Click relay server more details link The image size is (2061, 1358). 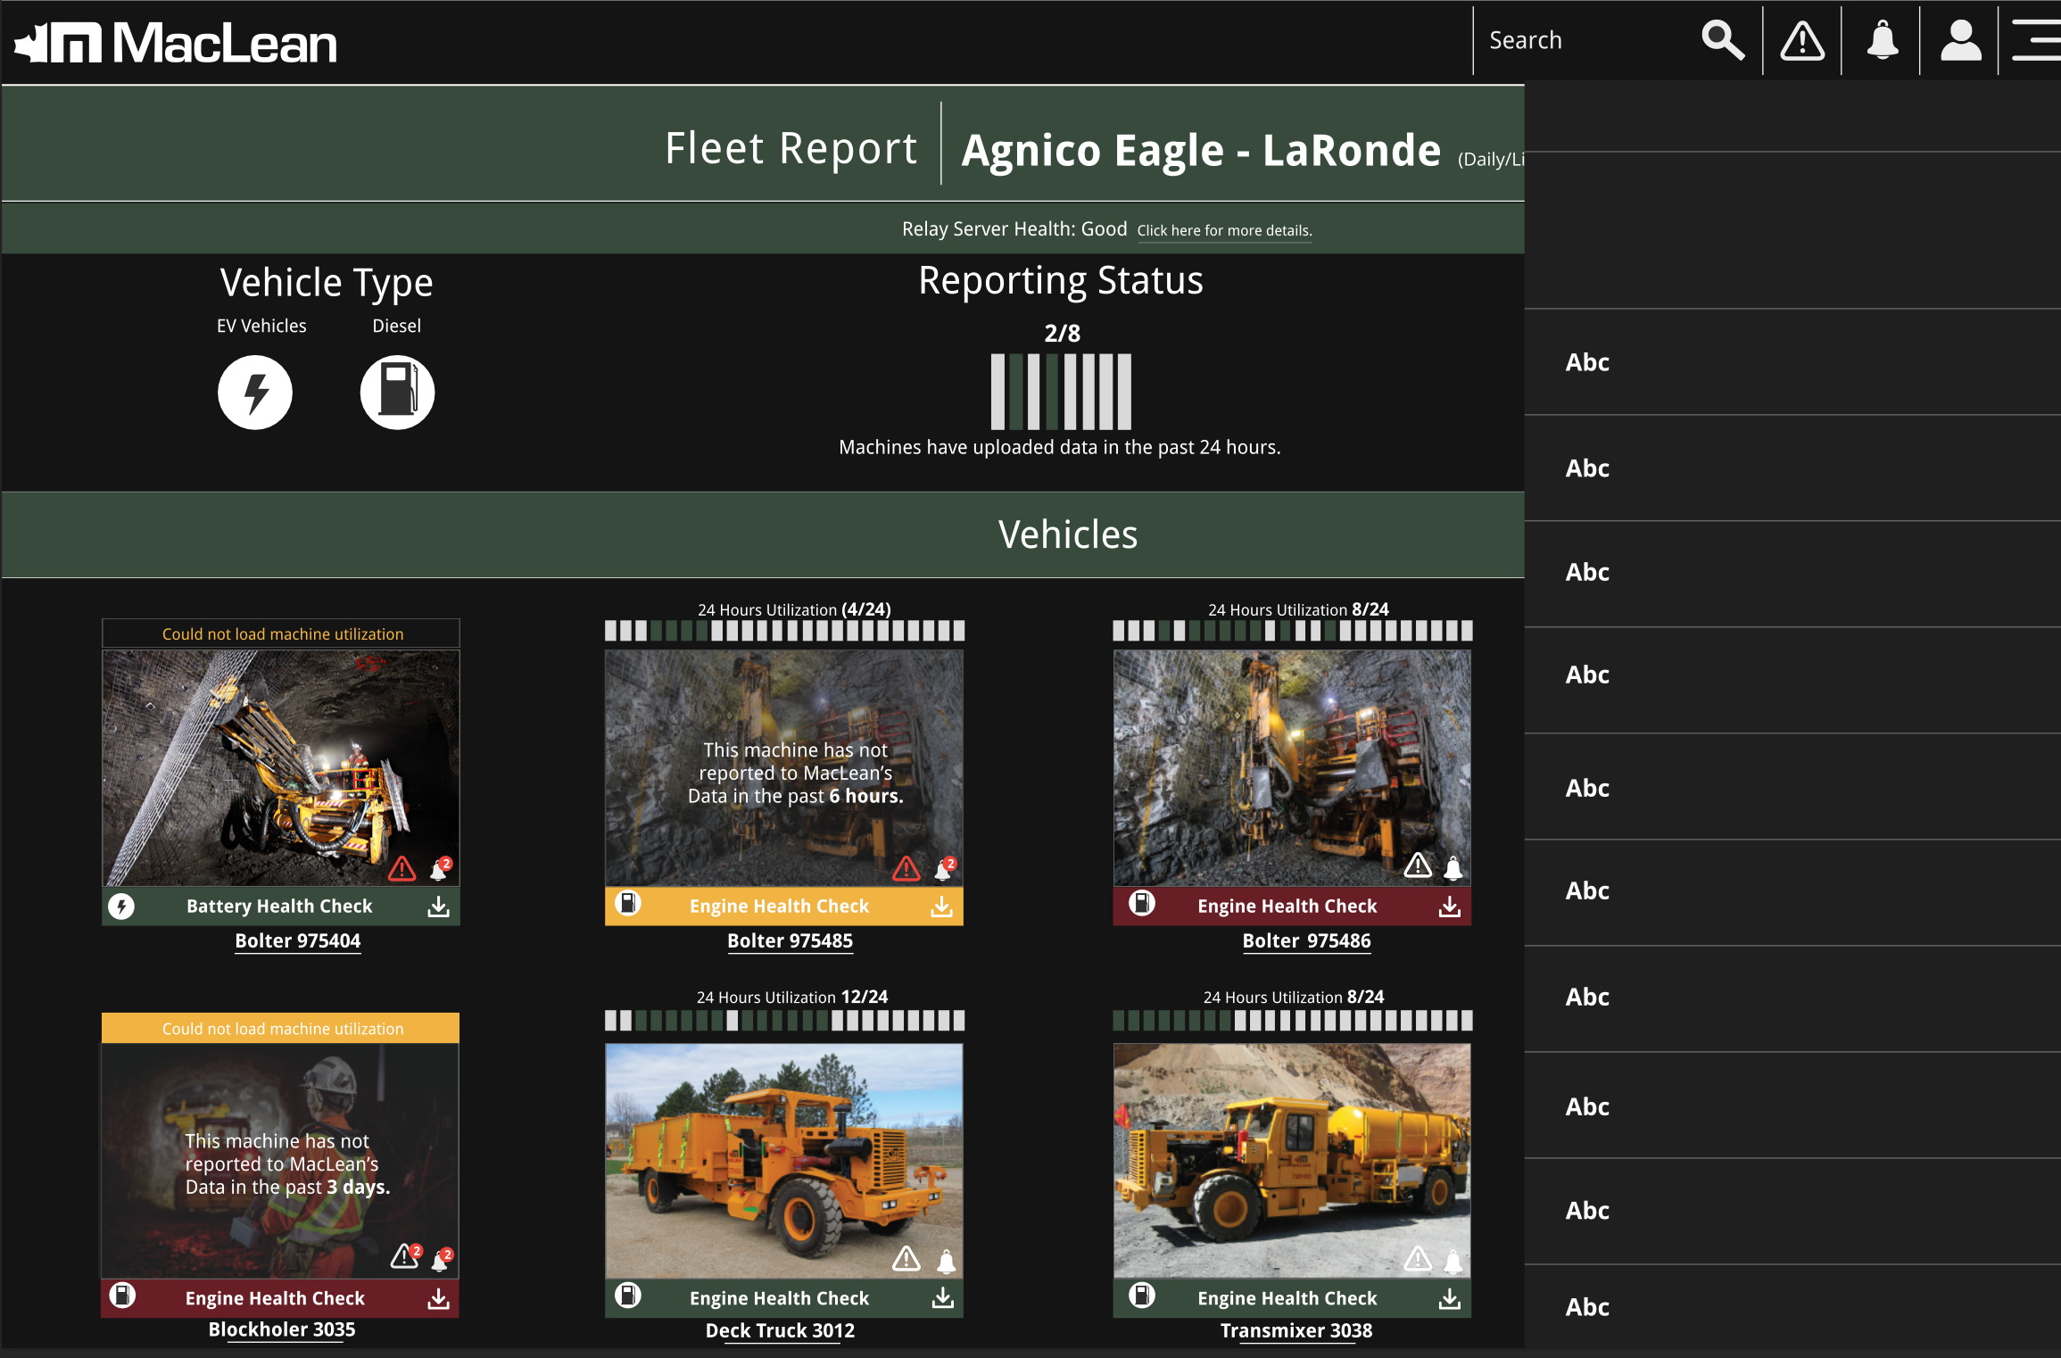(x=1224, y=230)
